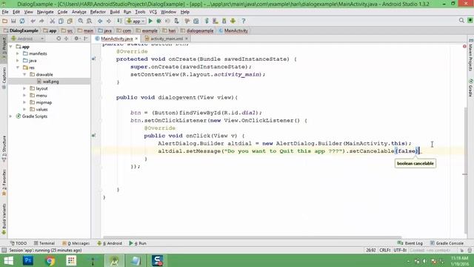Click the Save All toolbar icon

13,21
